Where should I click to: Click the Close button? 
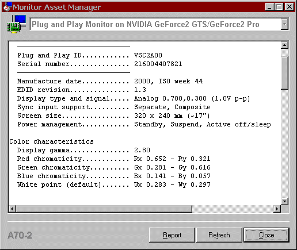pos(266,235)
